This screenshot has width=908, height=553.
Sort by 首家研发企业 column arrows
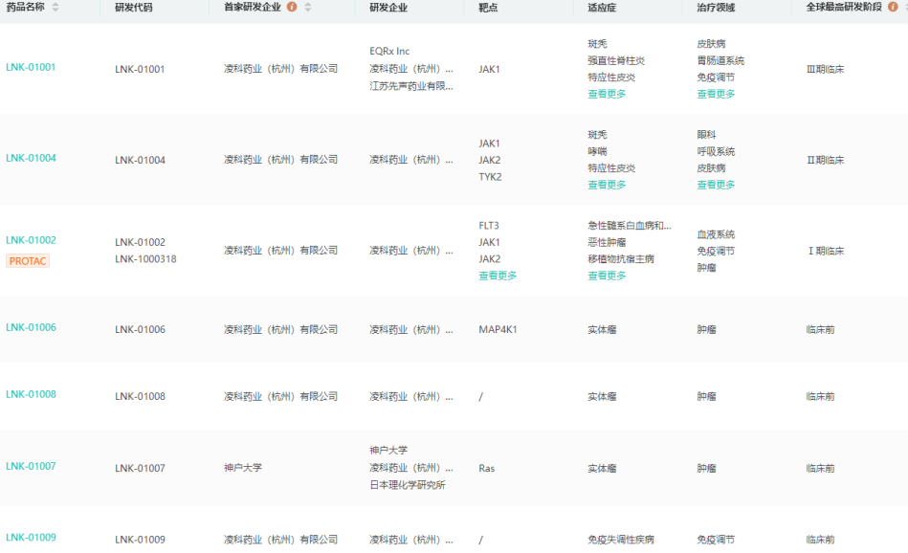308,7
